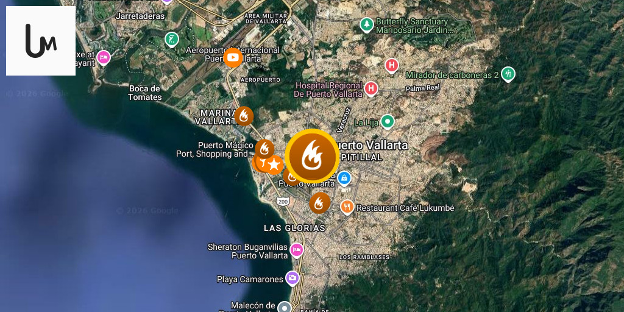624x312 pixels.
Task: Click the Hospital Regional H marker
Action: click(371, 88)
